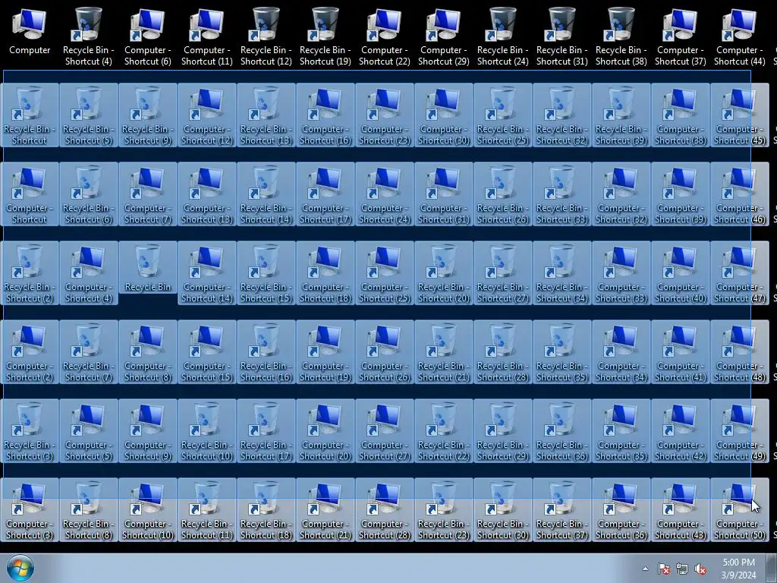Viewport: 777px width, 583px height.
Task: Select Recycle Bin - Shortcut (13) icon
Action: (266, 115)
